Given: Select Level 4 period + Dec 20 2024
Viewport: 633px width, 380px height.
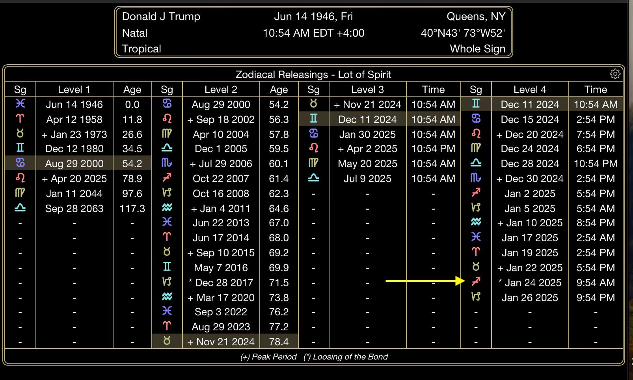Looking at the screenshot, I should (530, 134).
